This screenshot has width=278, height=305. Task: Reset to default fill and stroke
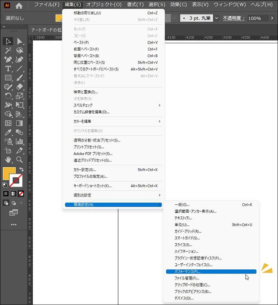click(5, 185)
